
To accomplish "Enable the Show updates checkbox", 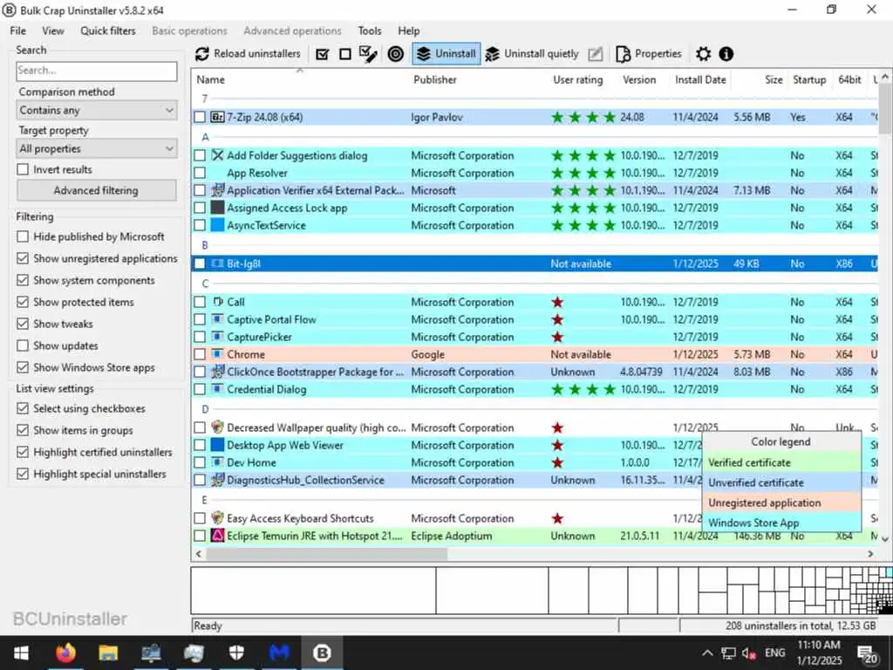I will (x=23, y=345).
